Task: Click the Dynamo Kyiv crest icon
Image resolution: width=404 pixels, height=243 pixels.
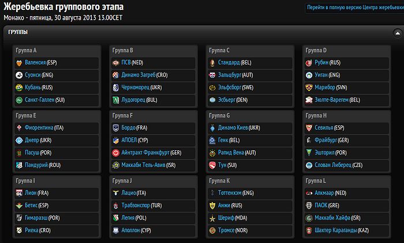Action: (212, 127)
